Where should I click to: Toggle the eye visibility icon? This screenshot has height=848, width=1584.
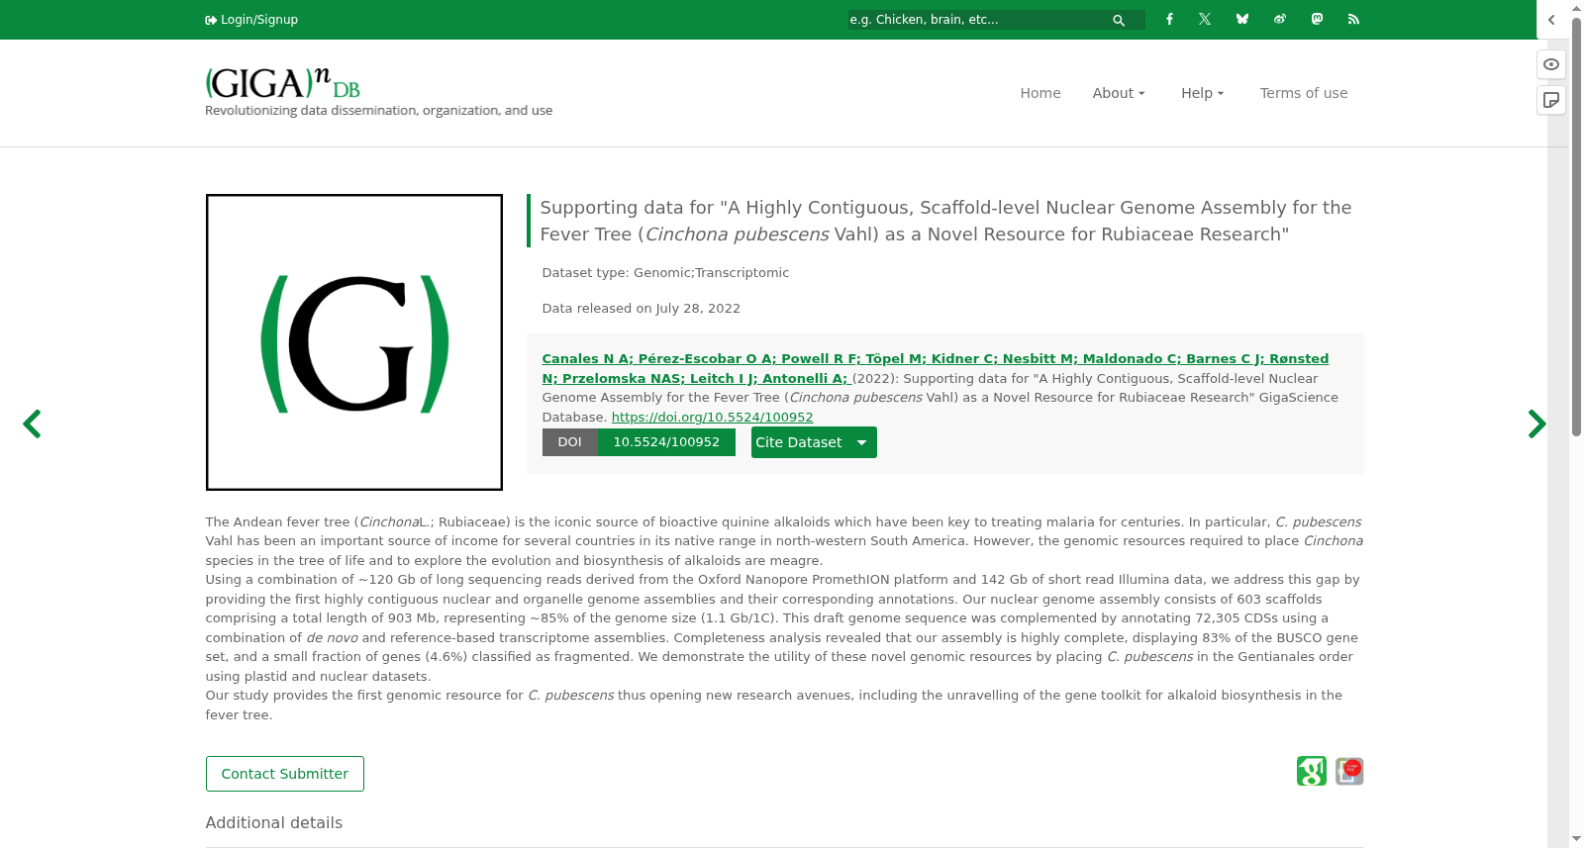point(1551,64)
